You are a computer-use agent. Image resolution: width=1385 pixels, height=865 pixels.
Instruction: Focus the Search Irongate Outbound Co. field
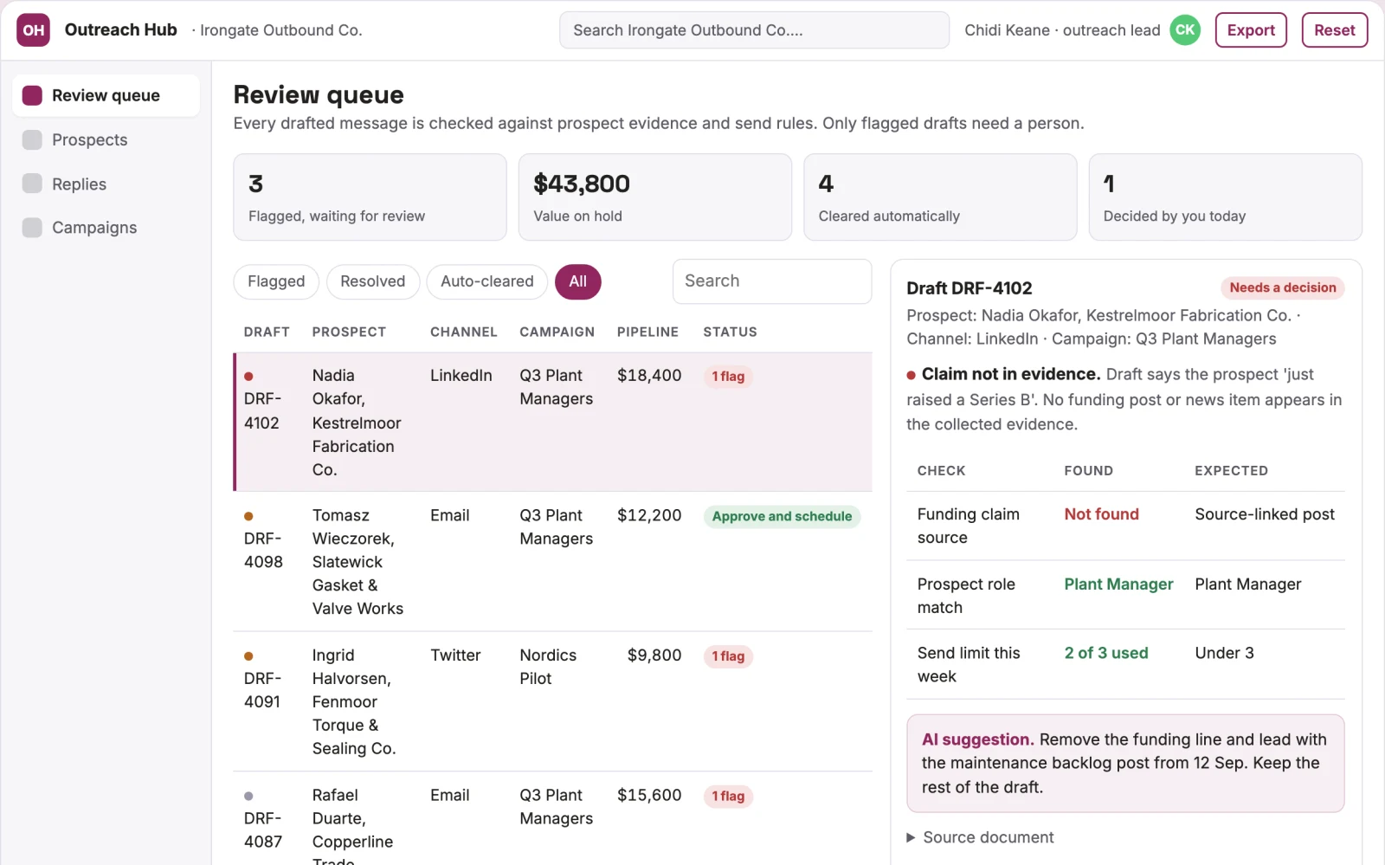click(754, 30)
